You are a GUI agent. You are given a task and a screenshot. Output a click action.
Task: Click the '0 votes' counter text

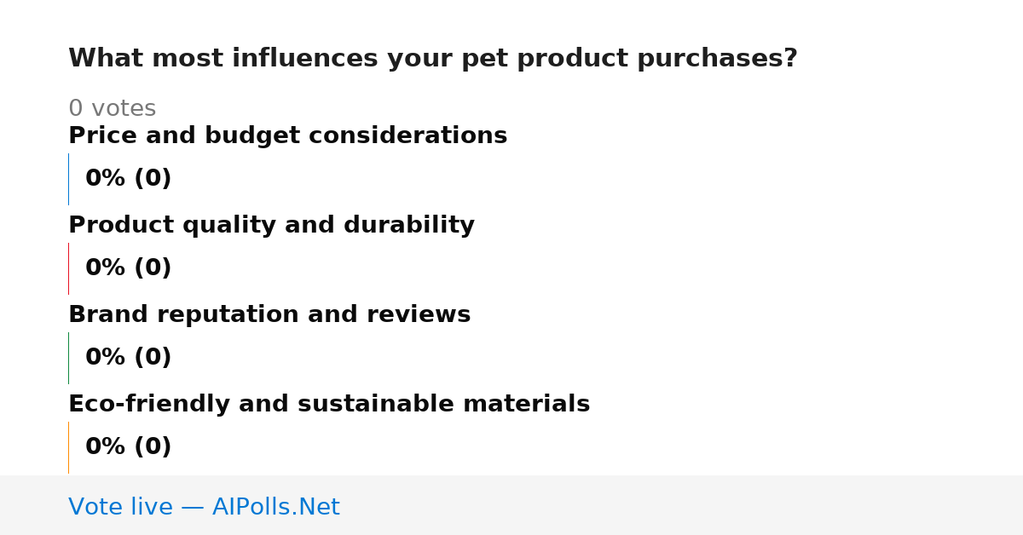(112, 109)
